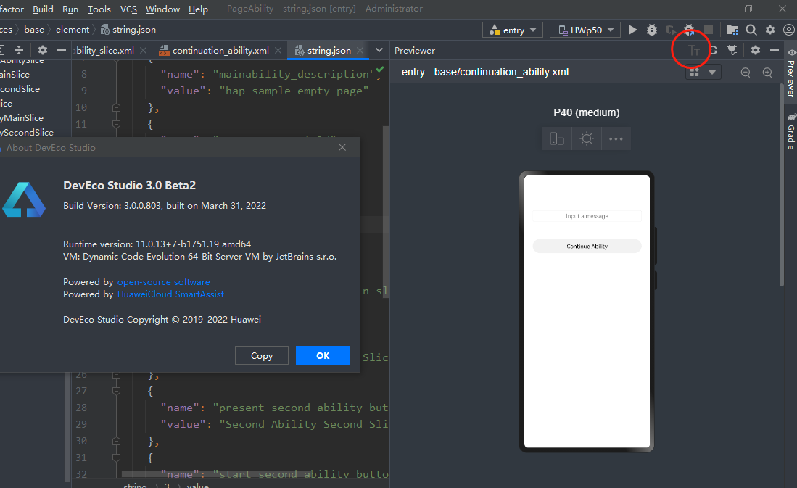Start debugging with the bug icon
797x488 pixels.
point(652,30)
